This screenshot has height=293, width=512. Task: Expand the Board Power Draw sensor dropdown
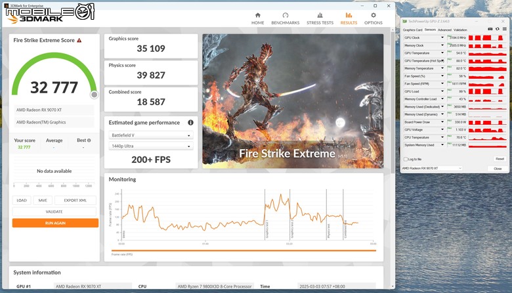pos(442,122)
